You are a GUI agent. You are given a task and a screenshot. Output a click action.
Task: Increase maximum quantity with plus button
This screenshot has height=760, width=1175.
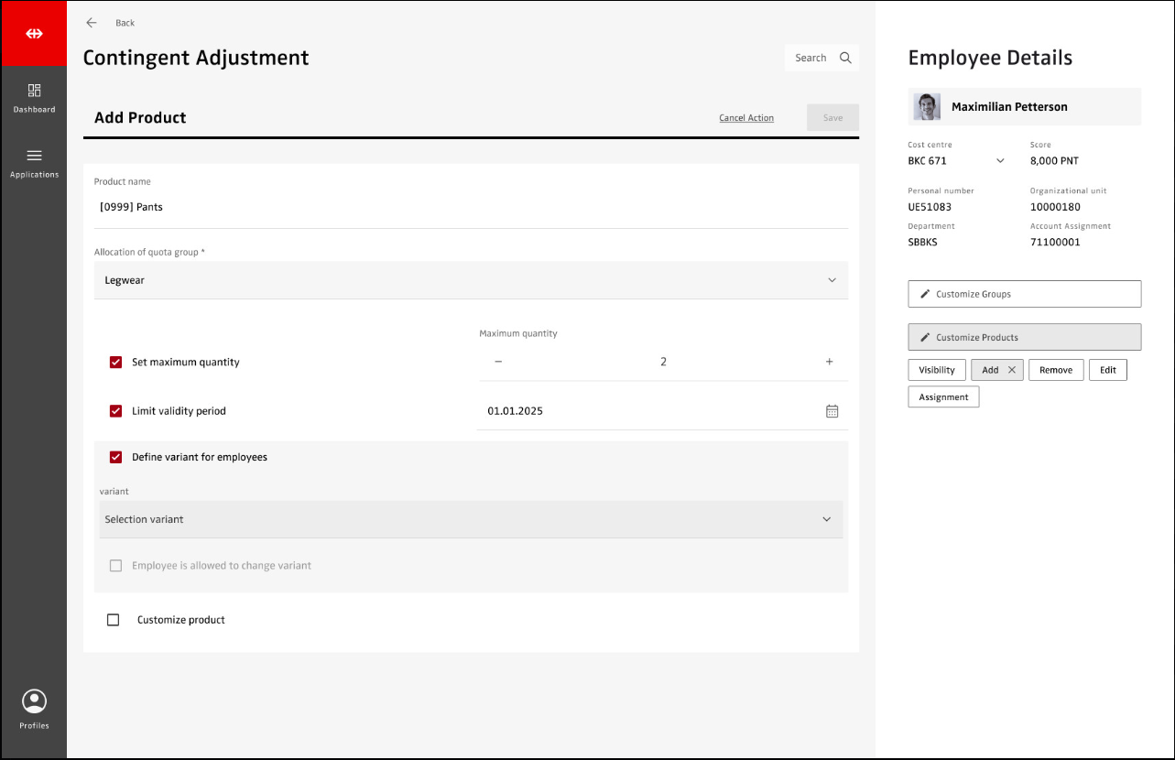(x=829, y=362)
